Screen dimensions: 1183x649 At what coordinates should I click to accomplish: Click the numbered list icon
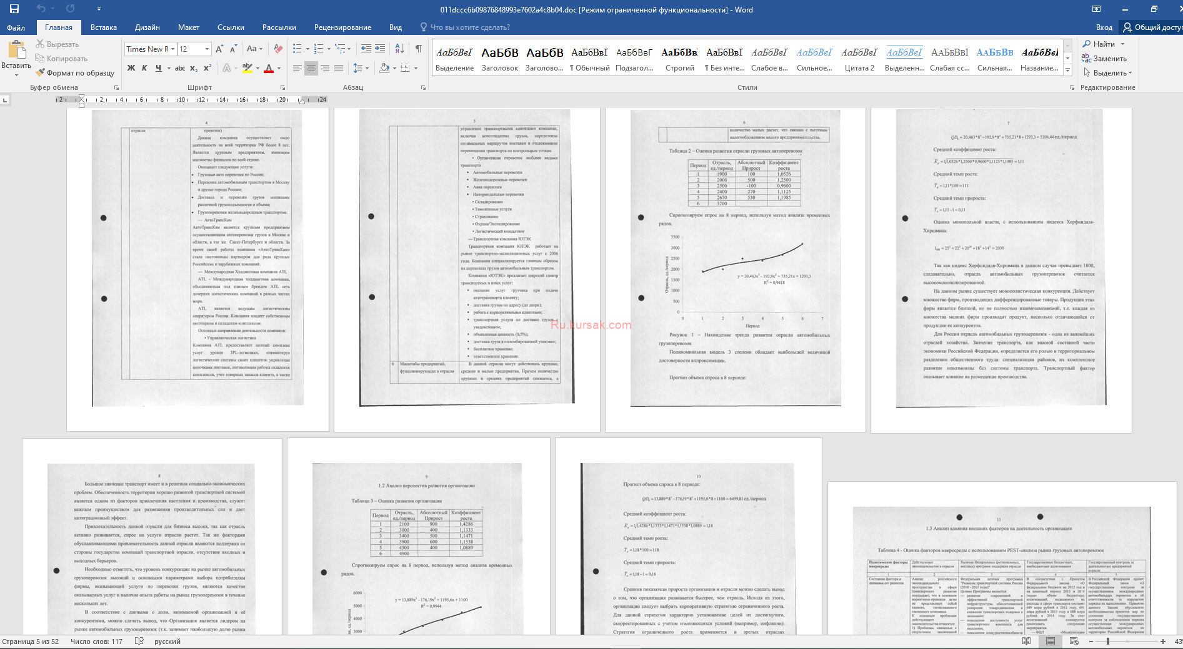(x=318, y=49)
